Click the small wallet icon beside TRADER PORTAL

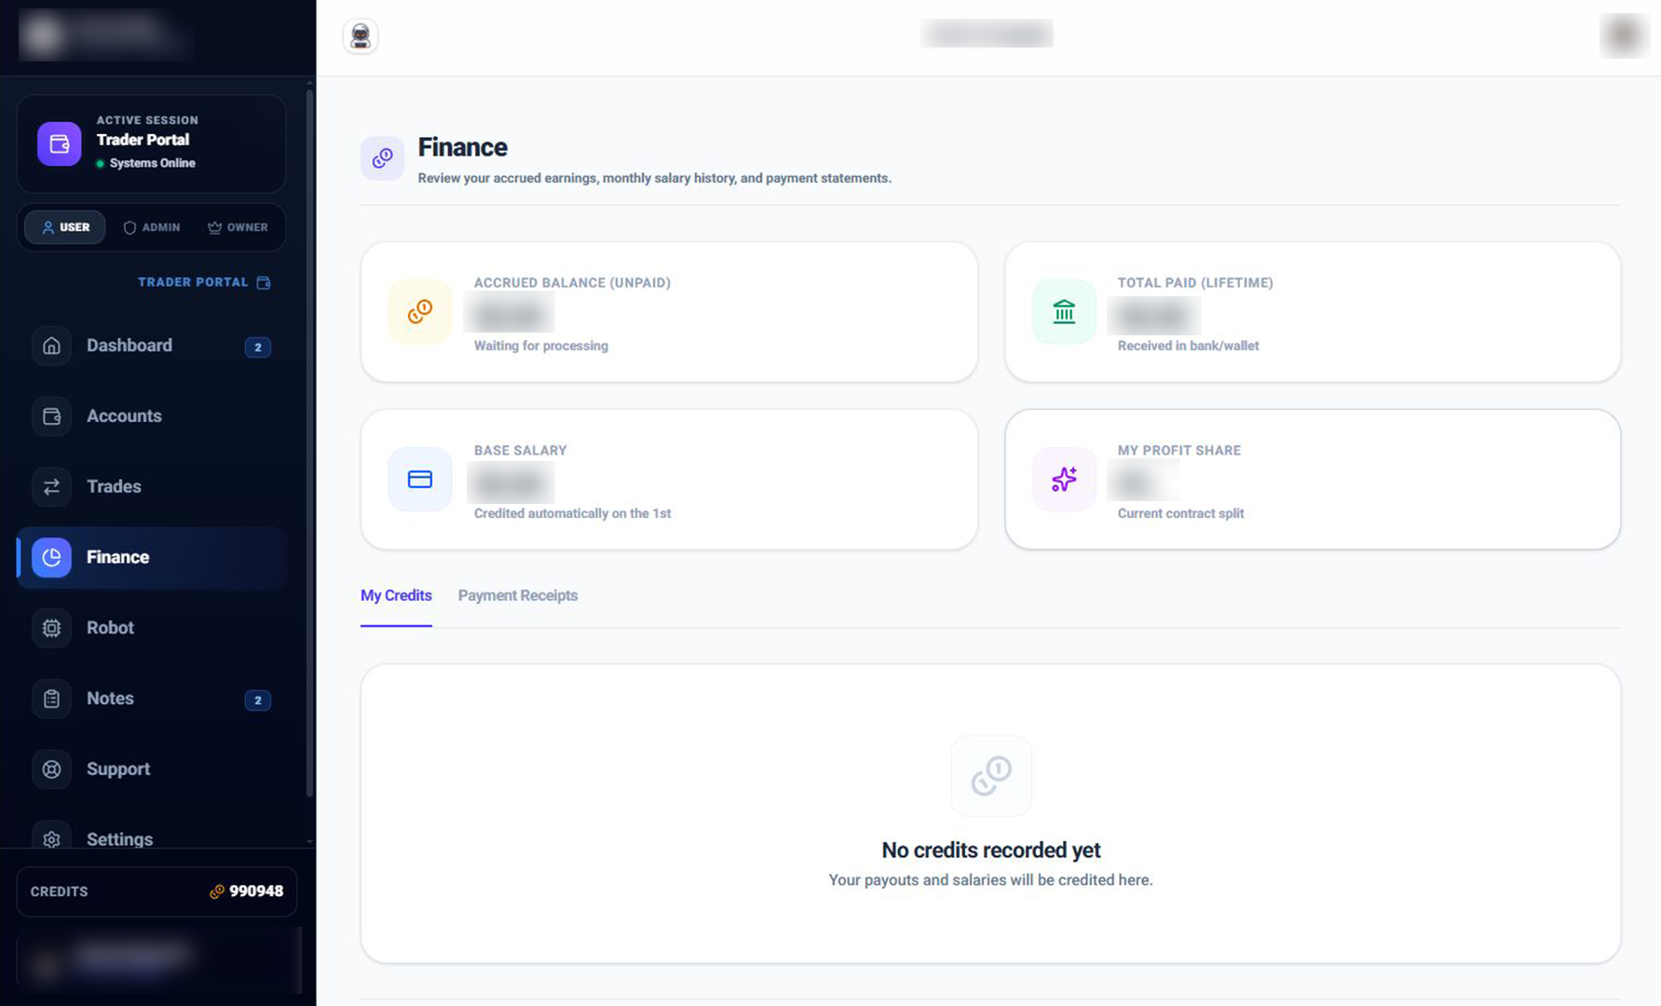[264, 282]
